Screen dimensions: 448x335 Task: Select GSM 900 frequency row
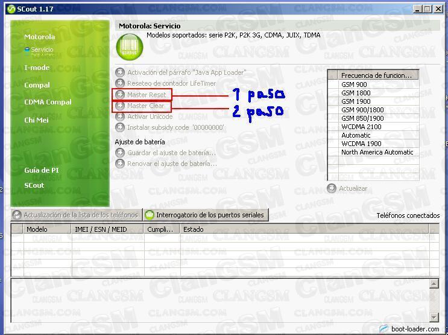coord(354,85)
